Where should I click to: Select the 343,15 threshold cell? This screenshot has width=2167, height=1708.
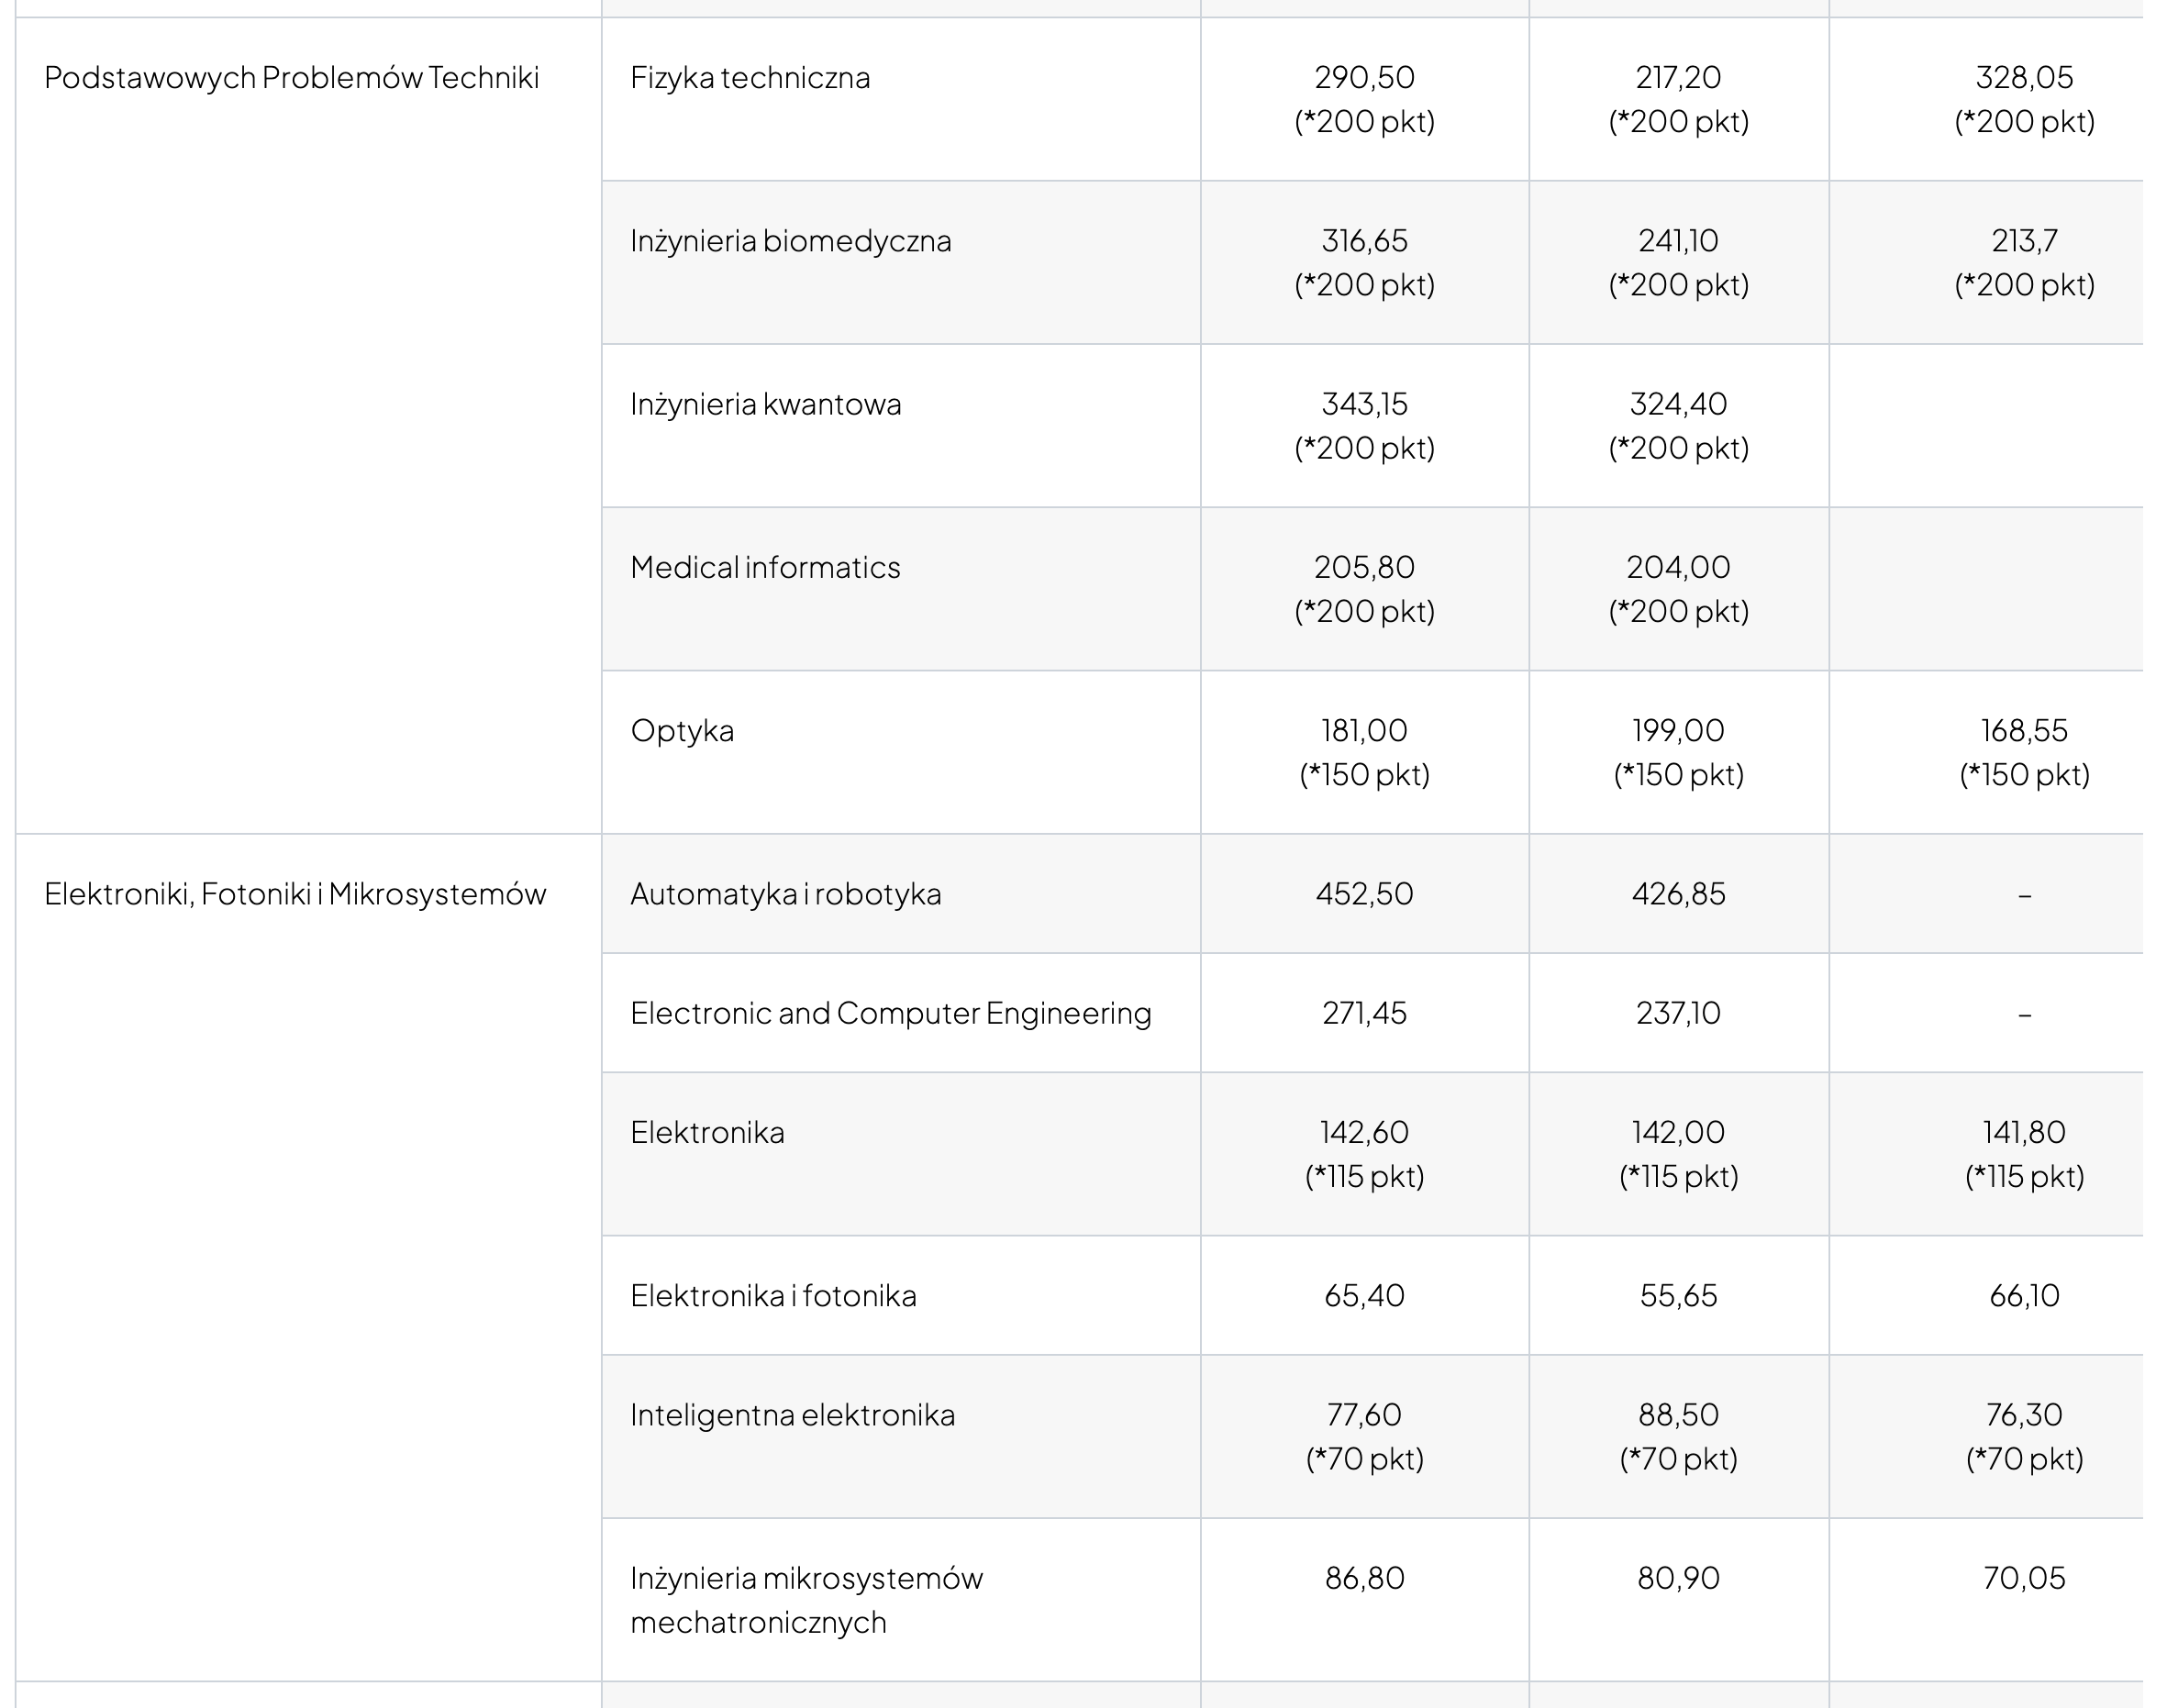click(x=1364, y=404)
